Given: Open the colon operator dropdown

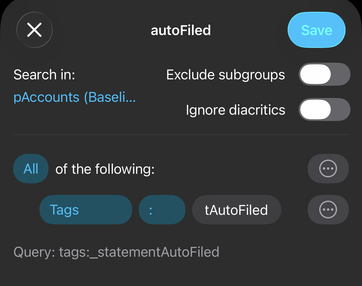Looking at the screenshot, I should tap(162, 210).
